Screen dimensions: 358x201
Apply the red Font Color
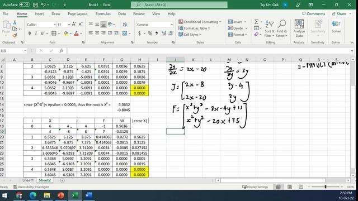click(76, 33)
